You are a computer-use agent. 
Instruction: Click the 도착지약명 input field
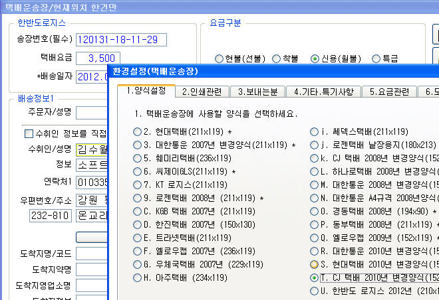pyautogui.click(x=92, y=269)
